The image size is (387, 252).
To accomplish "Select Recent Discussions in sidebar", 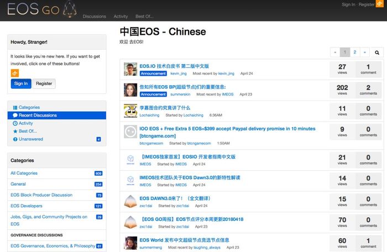I will click(x=57, y=116).
